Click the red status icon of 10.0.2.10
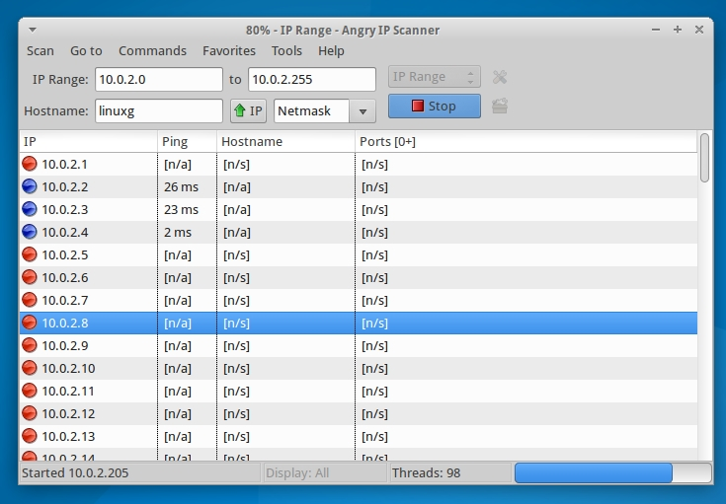This screenshot has height=504, width=726. [30, 368]
